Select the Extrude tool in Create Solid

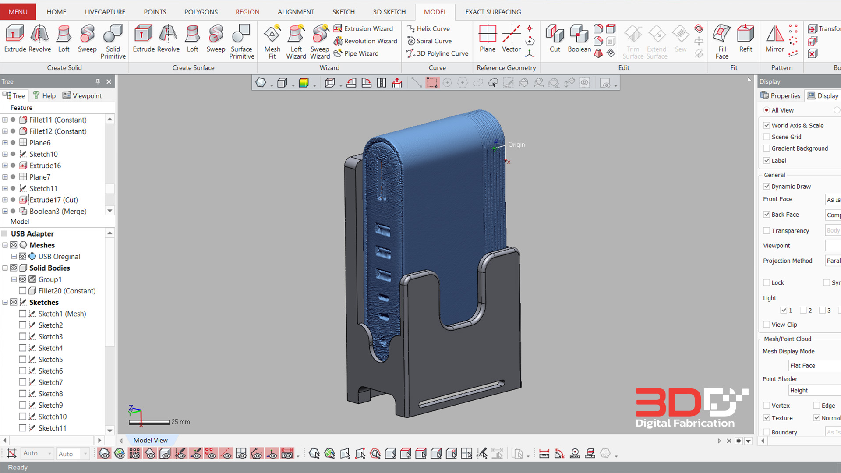tap(15, 39)
